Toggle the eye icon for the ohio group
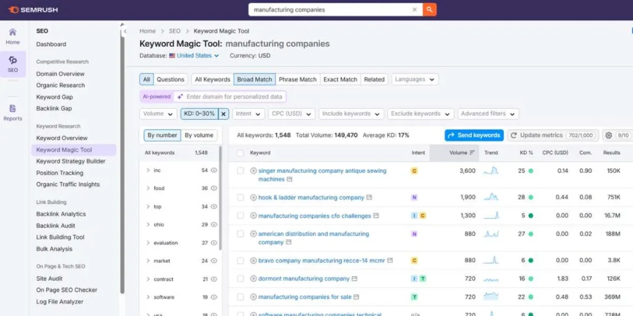Image resolution: width=633 pixels, height=316 pixels. [214, 225]
